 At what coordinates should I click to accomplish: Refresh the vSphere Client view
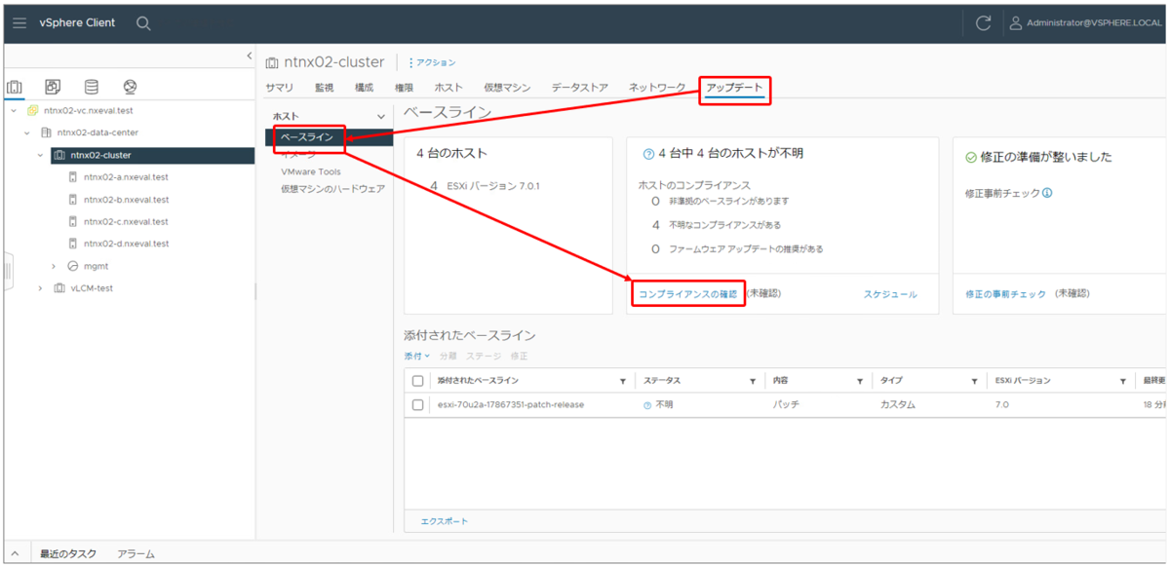pyautogui.click(x=984, y=22)
